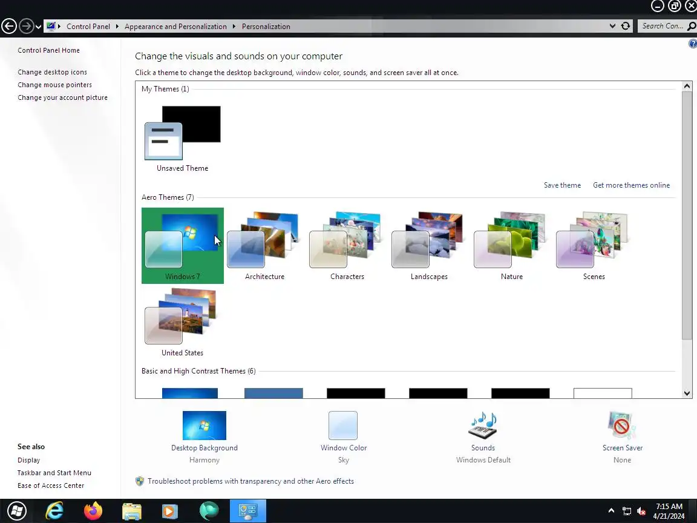697x523 pixels.
Task: Click the Control Panel taskbar button
Action: 248,511
